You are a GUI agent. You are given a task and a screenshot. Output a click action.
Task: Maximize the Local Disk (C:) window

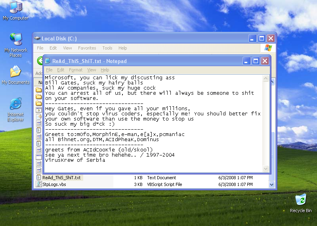pos(262,38)
